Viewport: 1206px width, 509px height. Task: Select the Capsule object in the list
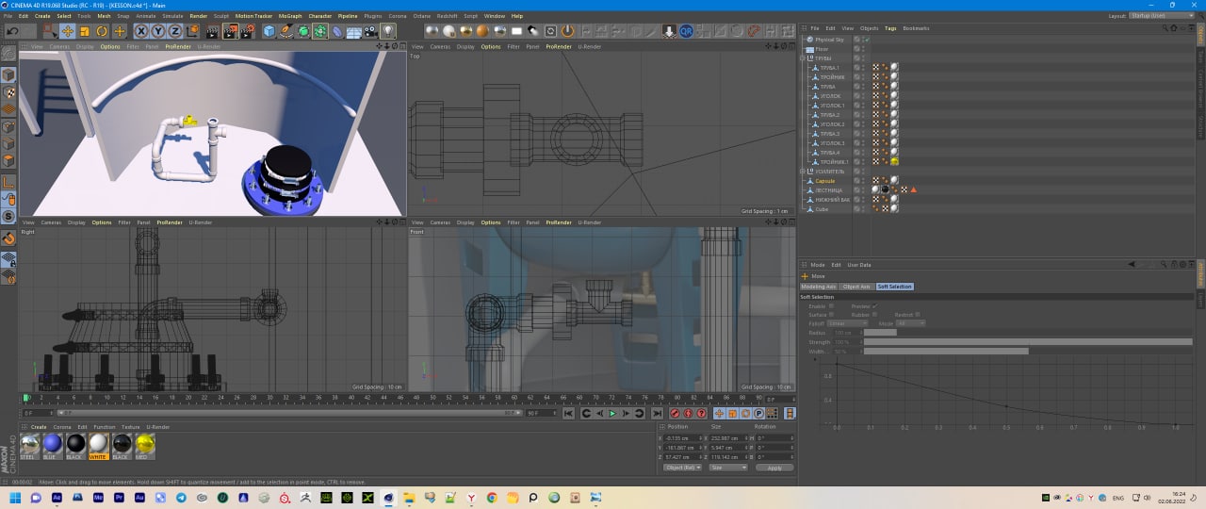click(824, 181)
